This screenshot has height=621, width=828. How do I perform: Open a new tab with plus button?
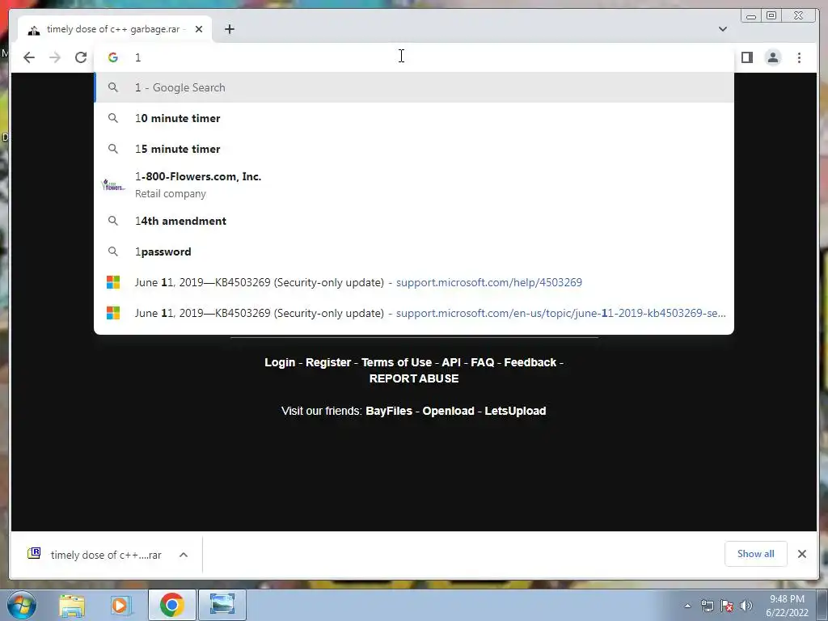(x=229, y=29)
